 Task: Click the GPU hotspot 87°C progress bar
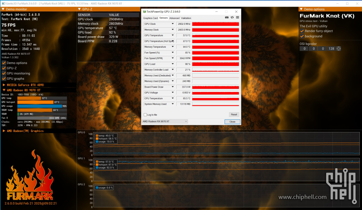pos(42,102)
